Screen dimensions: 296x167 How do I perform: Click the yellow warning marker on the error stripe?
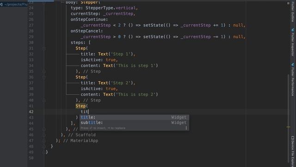point(288,127)
